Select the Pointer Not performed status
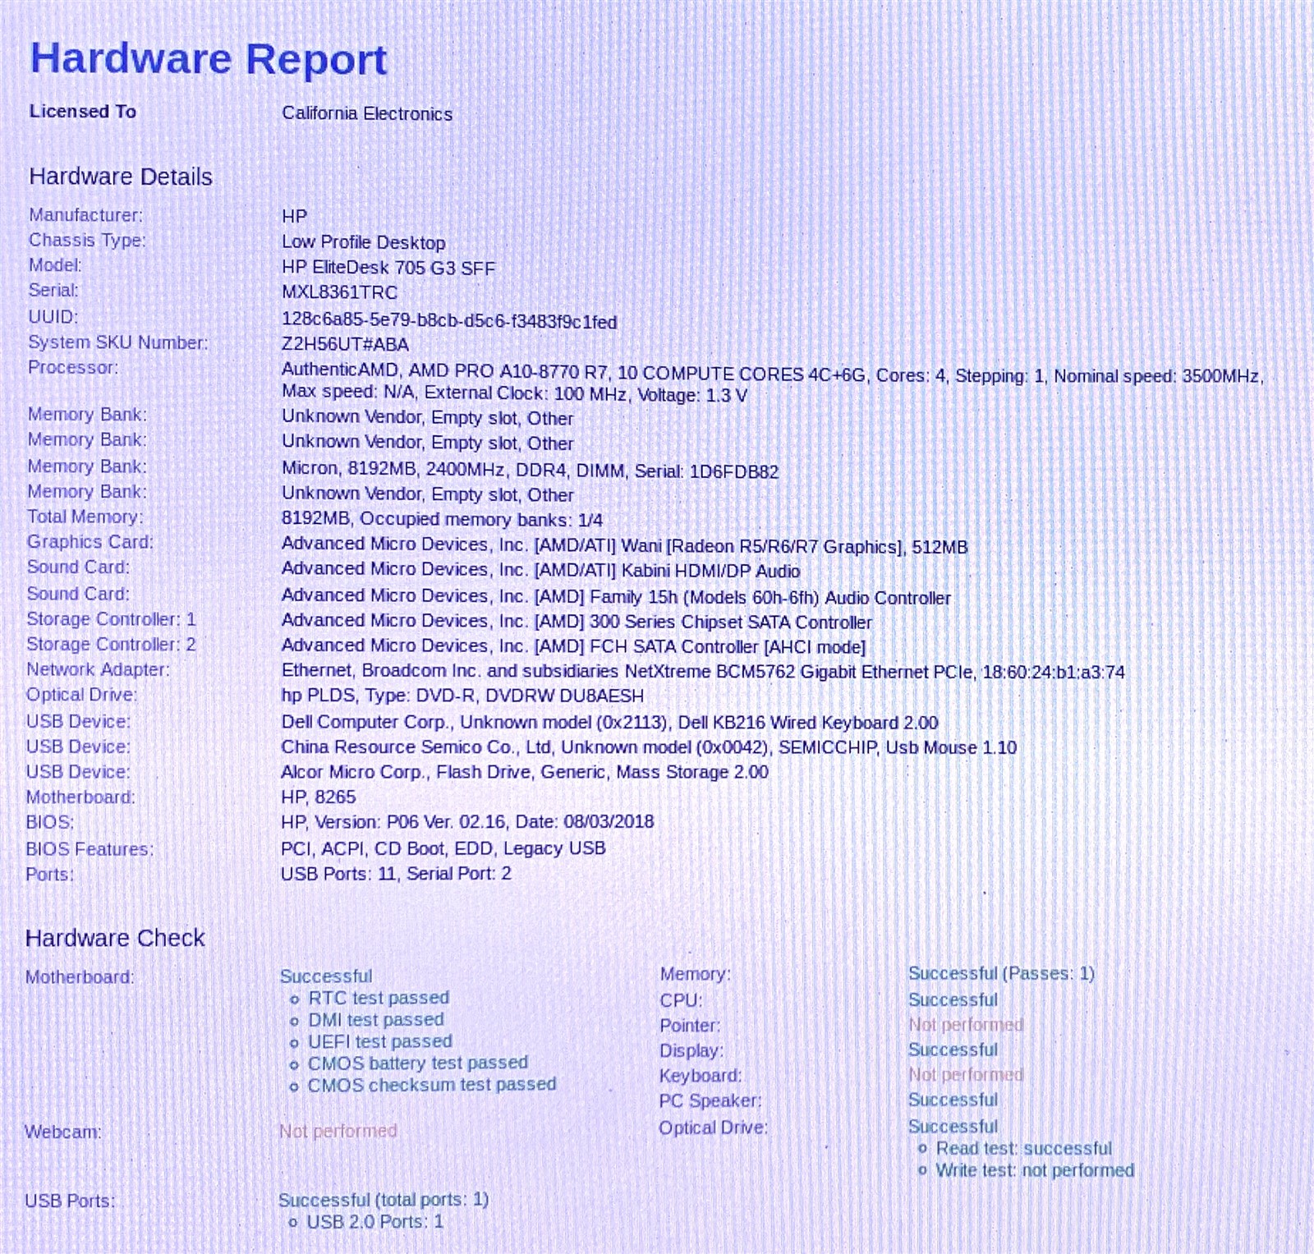The image size is (1314, 1254). (x=966, y=1025)
